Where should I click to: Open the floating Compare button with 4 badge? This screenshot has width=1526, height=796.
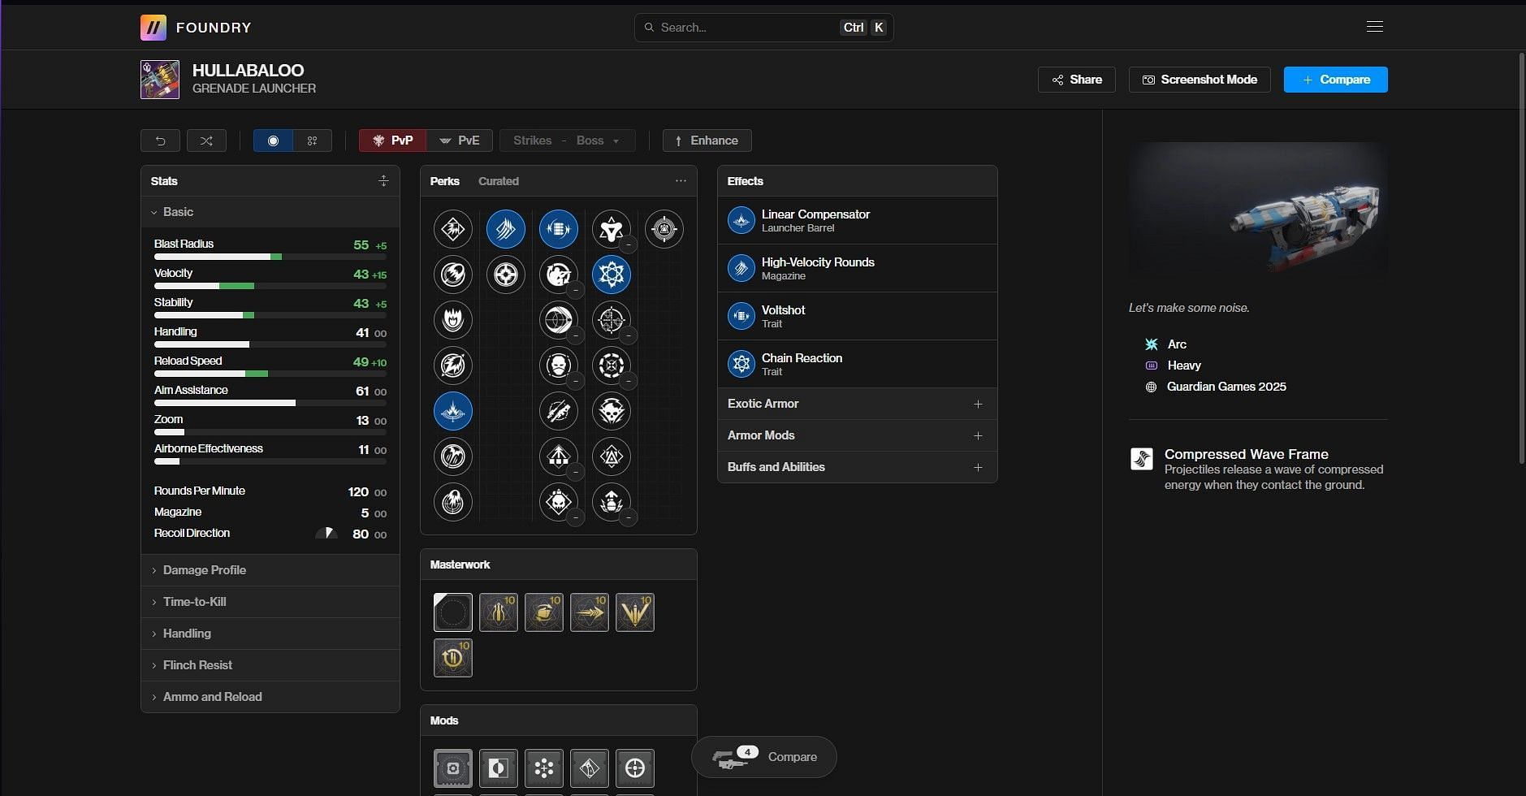[x=763, y=757]
